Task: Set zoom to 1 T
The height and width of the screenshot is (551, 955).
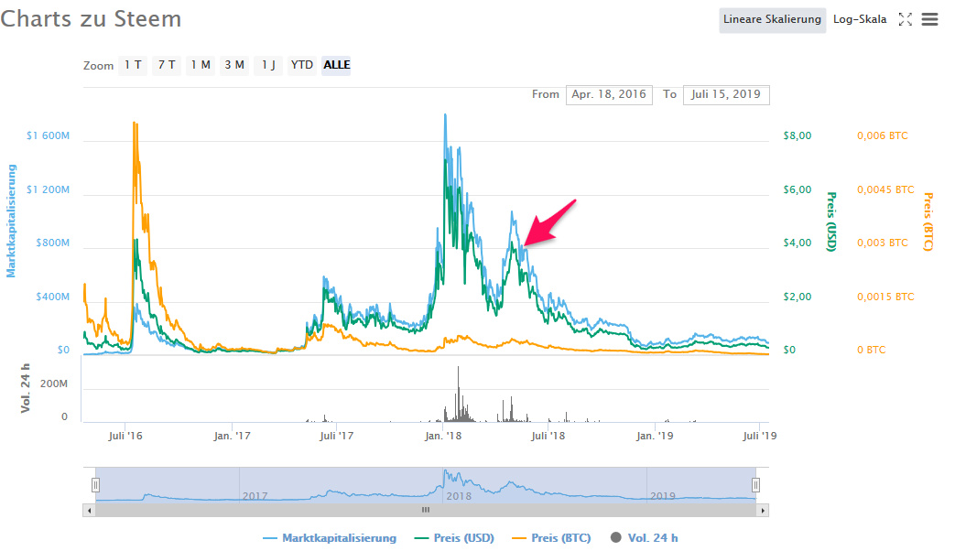Action: click(134, 65)
